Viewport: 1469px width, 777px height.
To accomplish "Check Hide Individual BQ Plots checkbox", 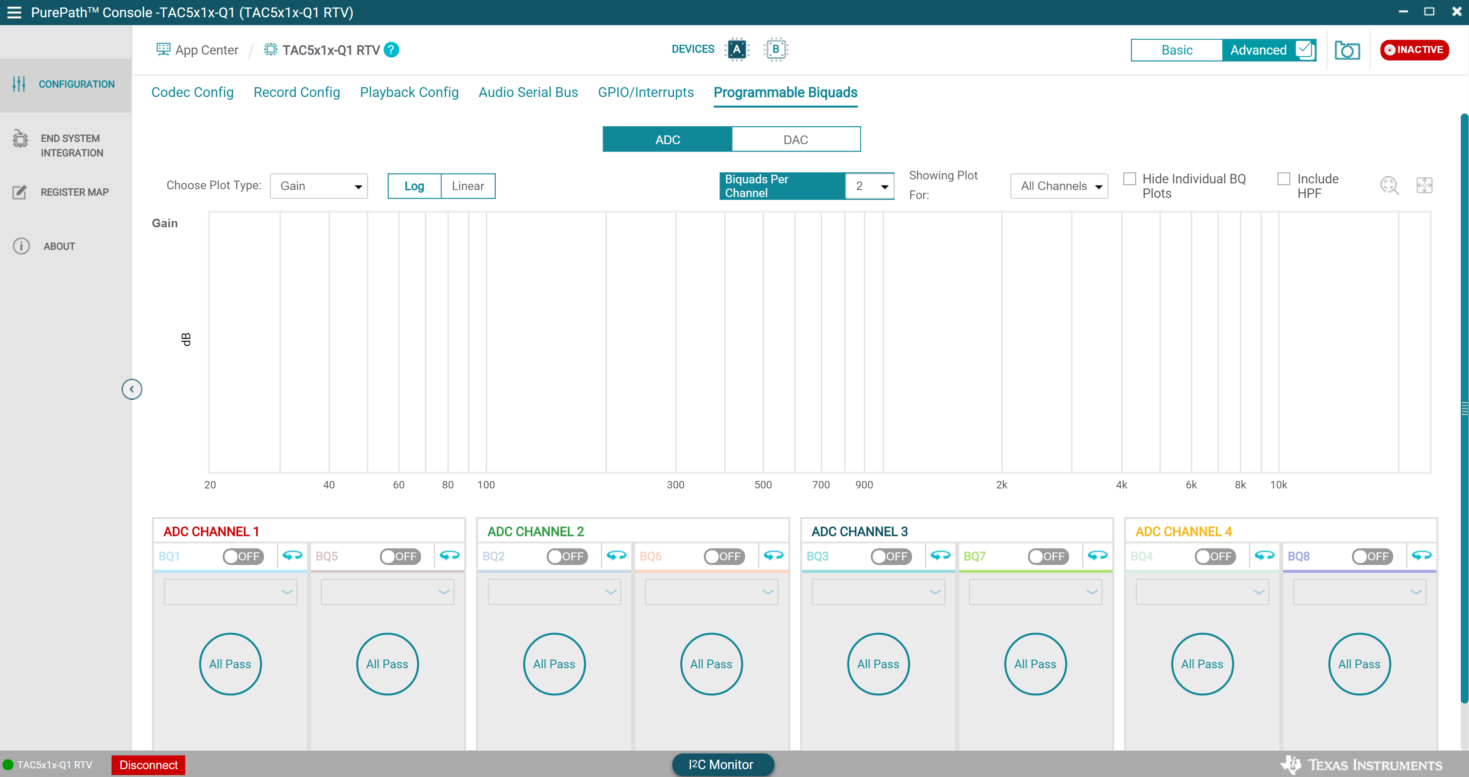I will click(x=1129, y=179).
